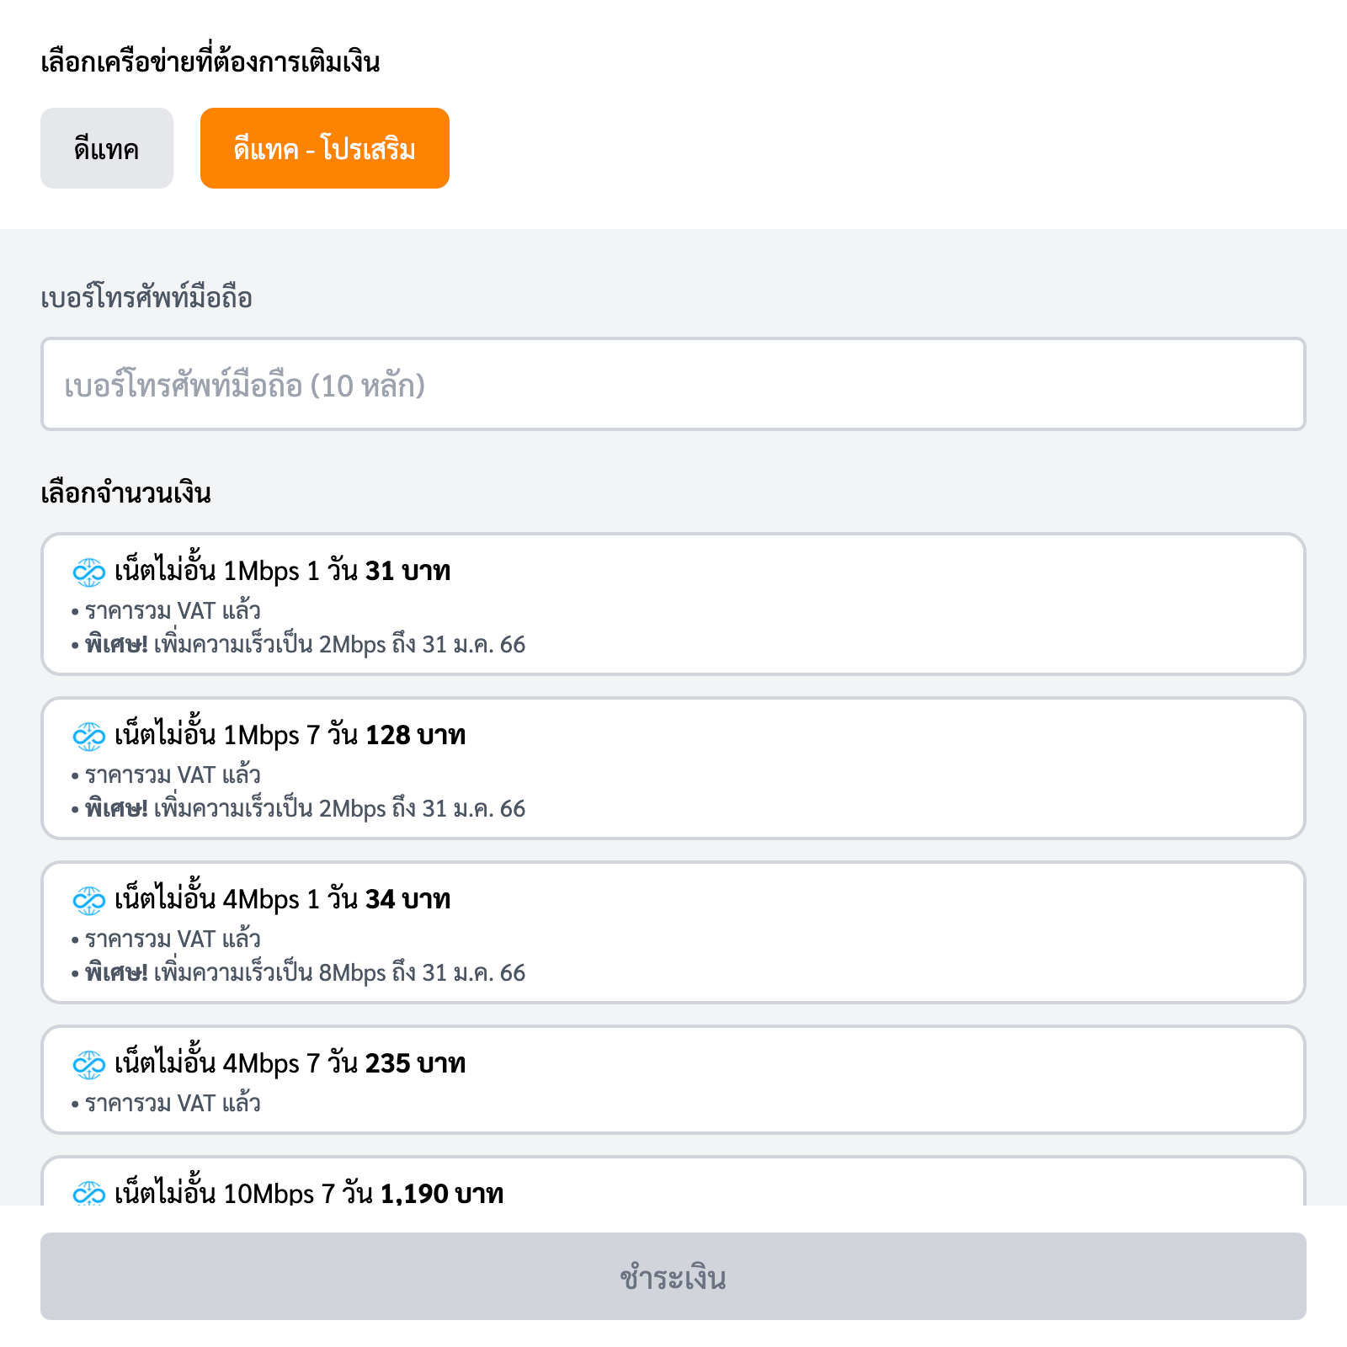
Task: Click the infinity icon on the 34 บาท package
Action: (88, 901)
